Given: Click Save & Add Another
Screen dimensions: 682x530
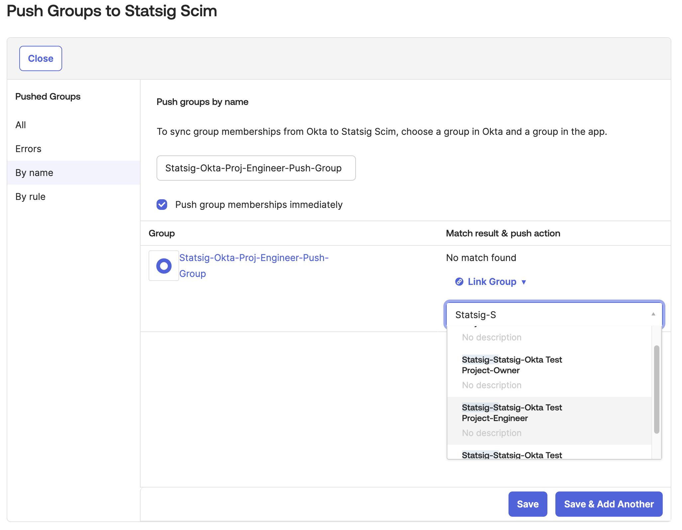Looking at the screenshot, I should point(609,504).
